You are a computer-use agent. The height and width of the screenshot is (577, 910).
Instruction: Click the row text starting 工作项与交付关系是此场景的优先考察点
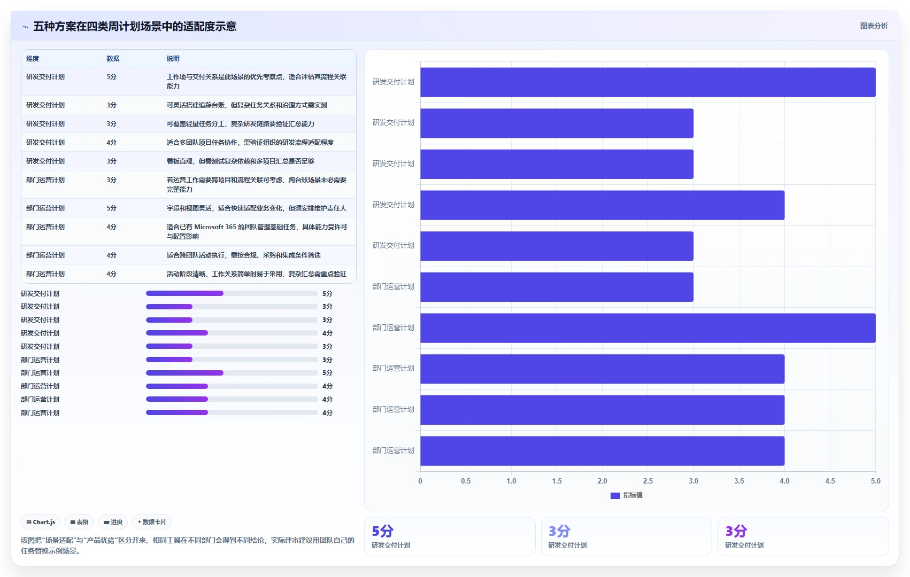[257, 81]
